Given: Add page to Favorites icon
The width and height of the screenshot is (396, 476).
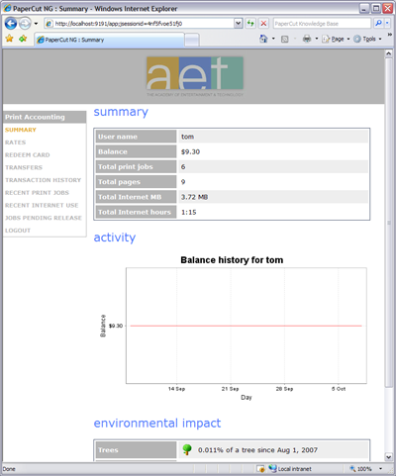Looking at the screenshot, I should (23, 39).
